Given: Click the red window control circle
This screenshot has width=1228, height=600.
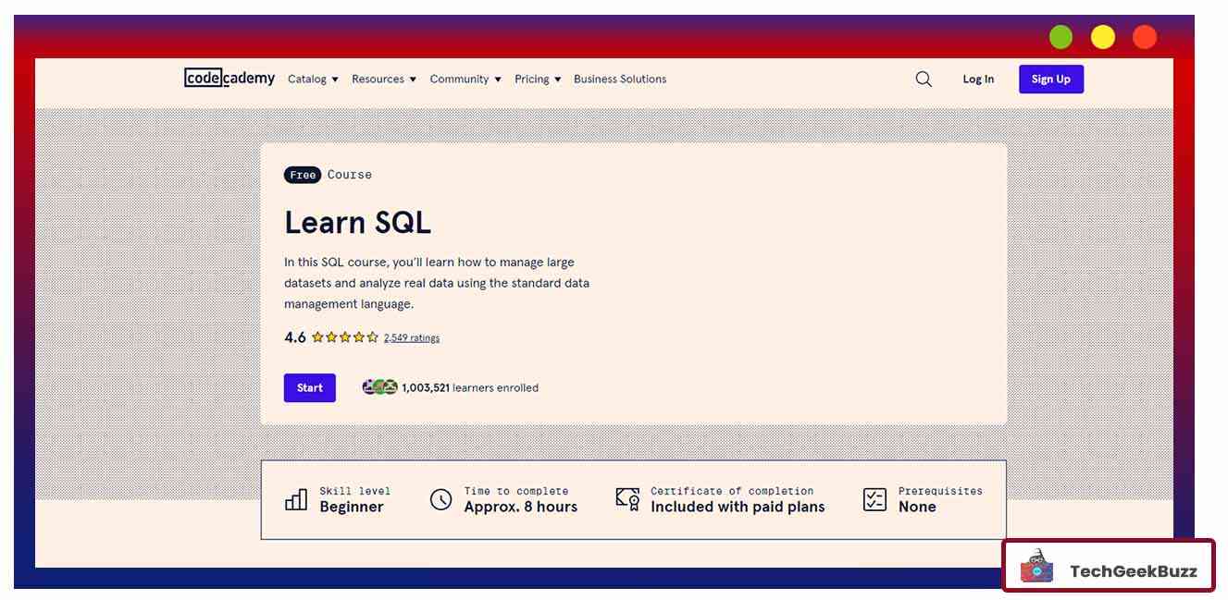Looking at the screenshot, I should pos(1145,36).
